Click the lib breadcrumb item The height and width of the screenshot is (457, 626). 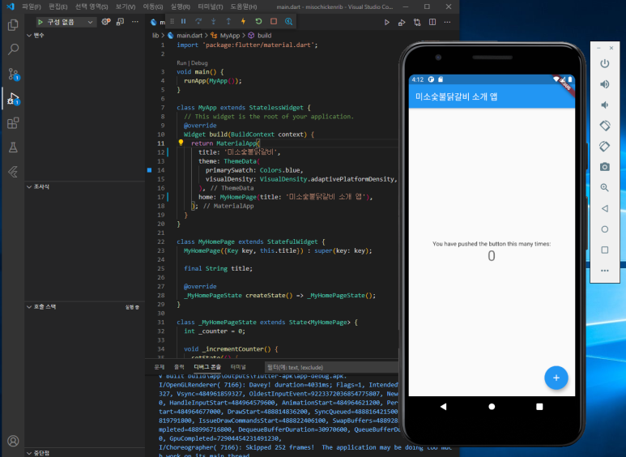[x=155, y=36]
